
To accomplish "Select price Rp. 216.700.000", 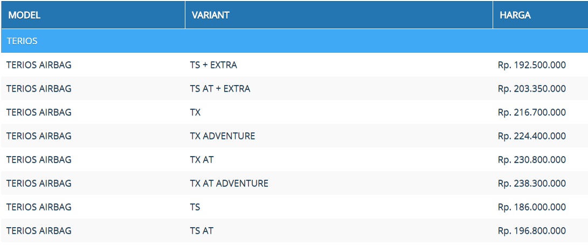I will pos(532,113).
